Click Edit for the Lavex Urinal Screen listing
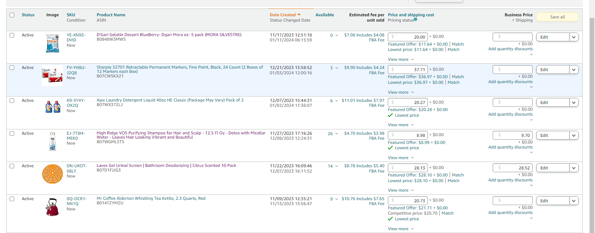Viewport: 595px width, 233px height. pos(553,168)
